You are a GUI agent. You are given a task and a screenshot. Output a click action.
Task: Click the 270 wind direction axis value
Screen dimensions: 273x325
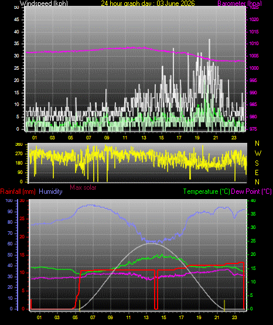(19, 154)
